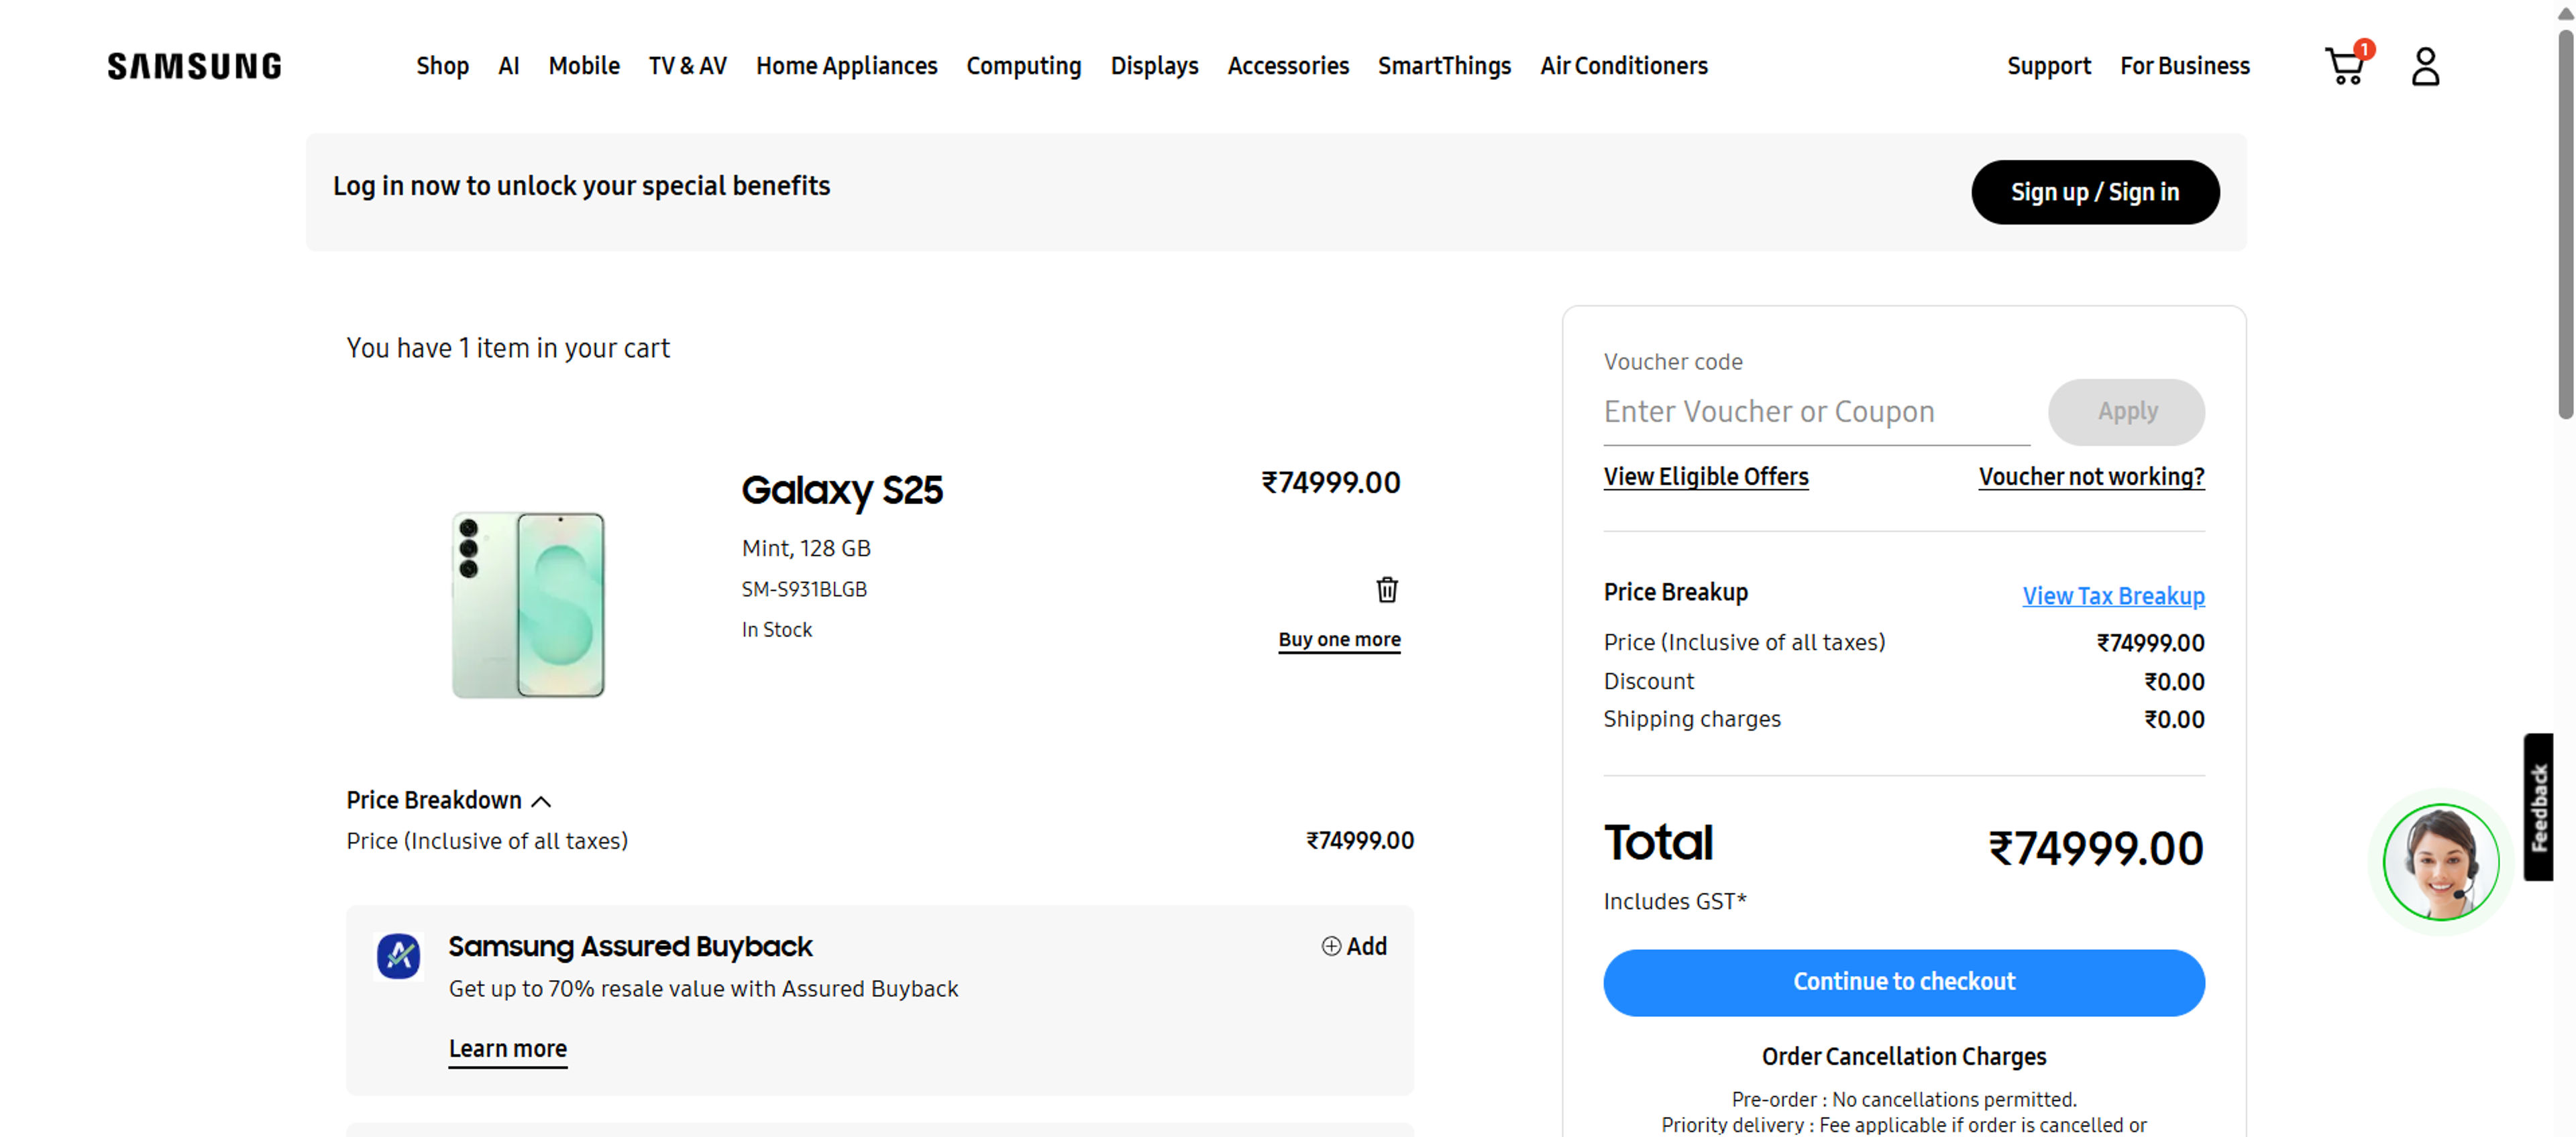Open the SmartThings menu
2576x1137 pixels.
[x=1444, y=66]
